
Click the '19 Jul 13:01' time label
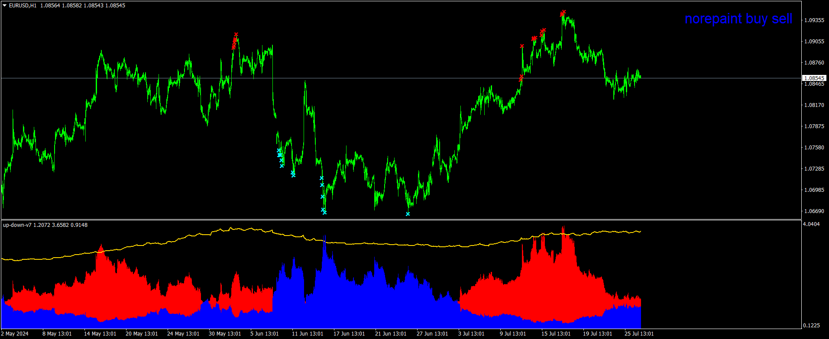pyautogui.click(x=597, y=334)
